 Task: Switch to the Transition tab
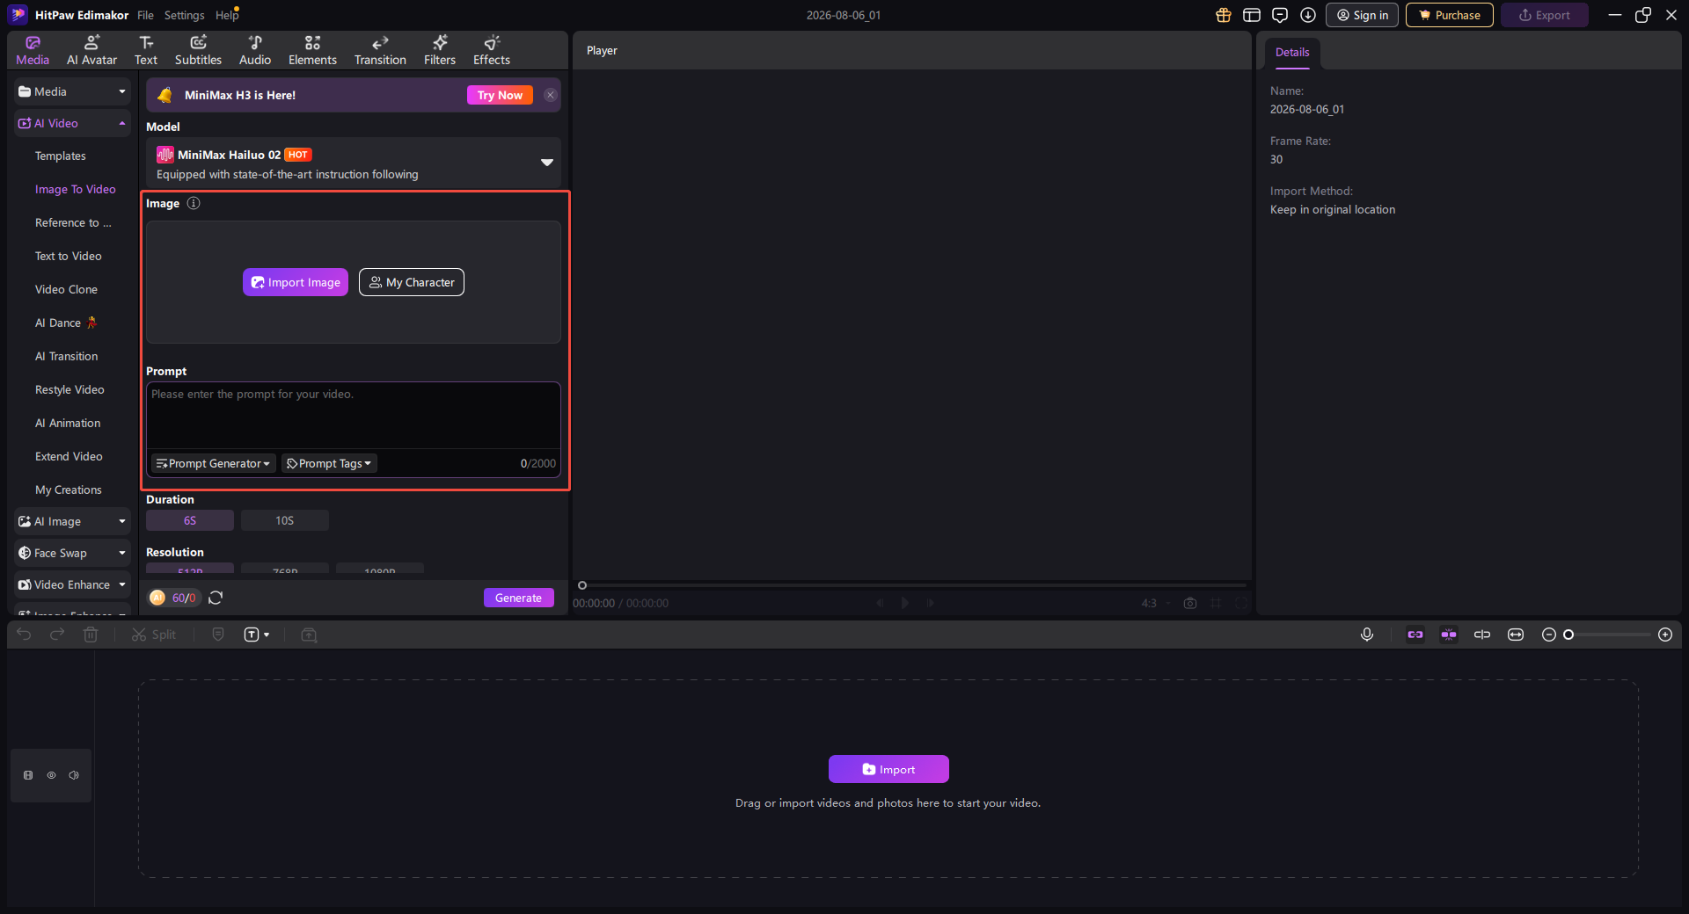[380, 50]
